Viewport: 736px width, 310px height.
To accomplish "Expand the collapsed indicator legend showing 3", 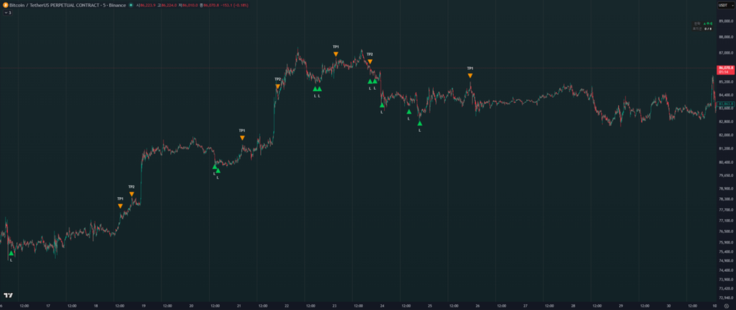I will point(7,12).
